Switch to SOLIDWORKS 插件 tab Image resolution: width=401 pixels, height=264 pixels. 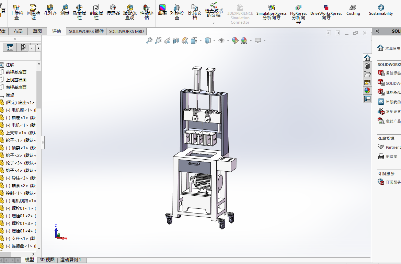(x=86, y=31)
